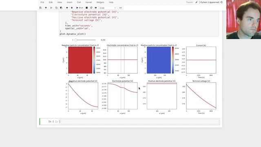Click the save and checkpoint icon
The image size is (261, 147).
(40, 8)
